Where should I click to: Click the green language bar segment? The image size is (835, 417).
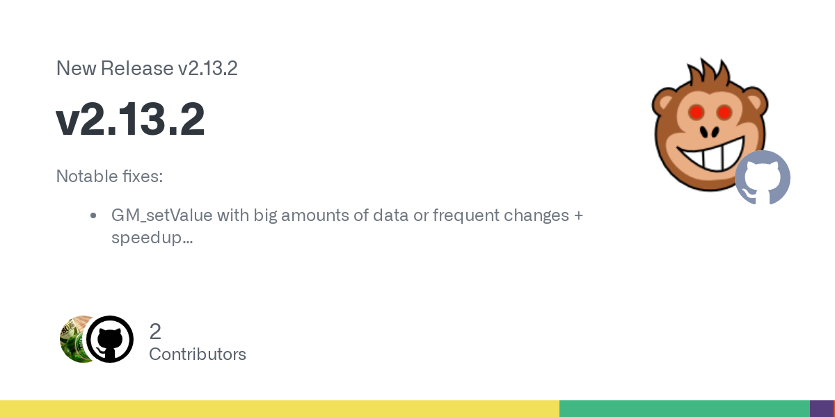click(x=684, y=409)
